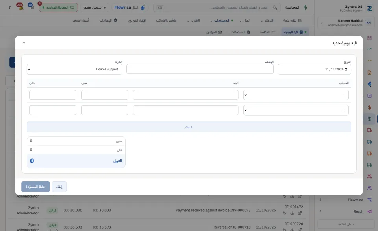Open the red dollar sidebar icon
The width and height of the screenshot is (378, 231).
pos(369,107)
